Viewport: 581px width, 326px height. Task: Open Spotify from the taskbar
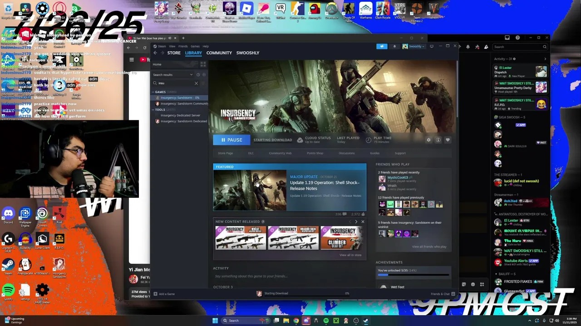pos(326,321)
